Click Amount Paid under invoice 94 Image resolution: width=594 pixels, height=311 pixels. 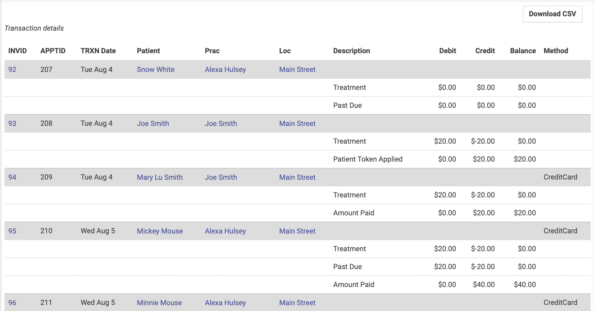[354, 213]
